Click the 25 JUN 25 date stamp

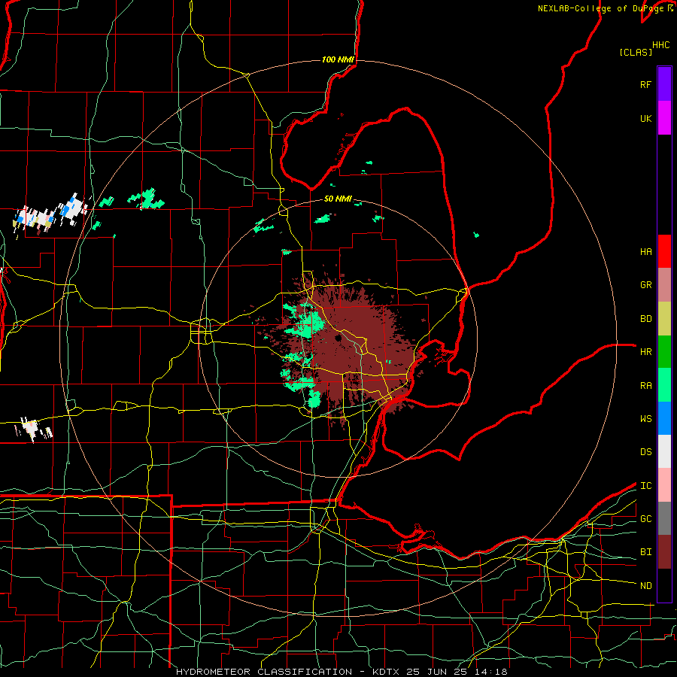point(437,672)
